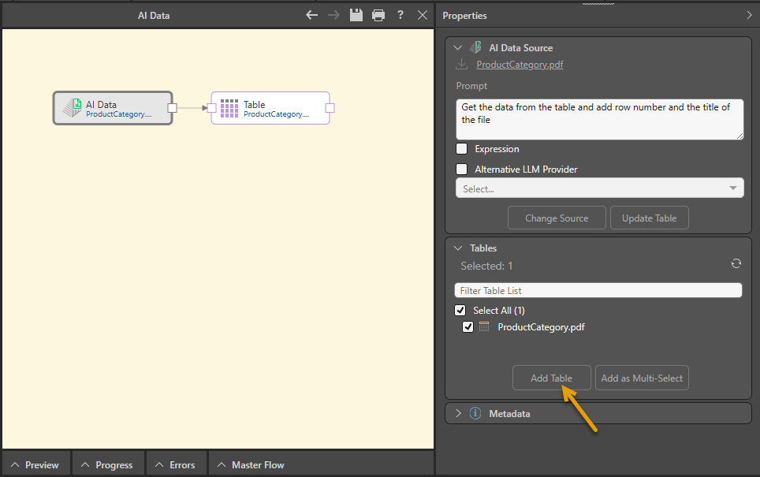Open help with the question mark icon
760x477 pixels.
(400, 15)
